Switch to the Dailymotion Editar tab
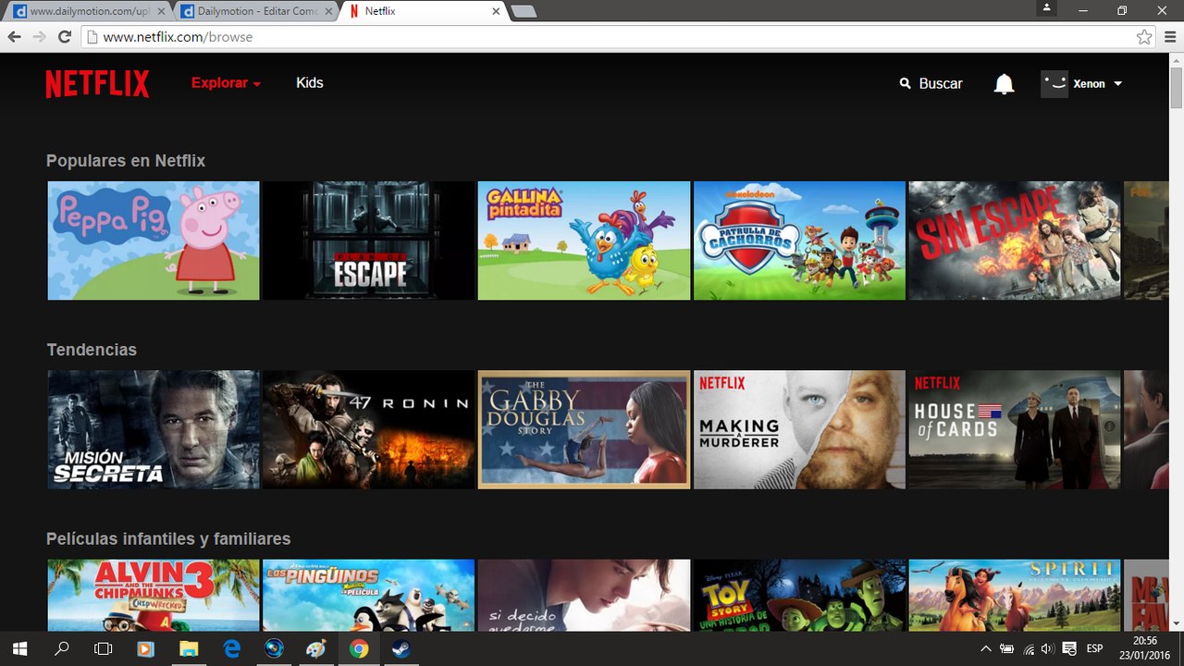This screenshot has height=666, width=1184. [257, 11]
